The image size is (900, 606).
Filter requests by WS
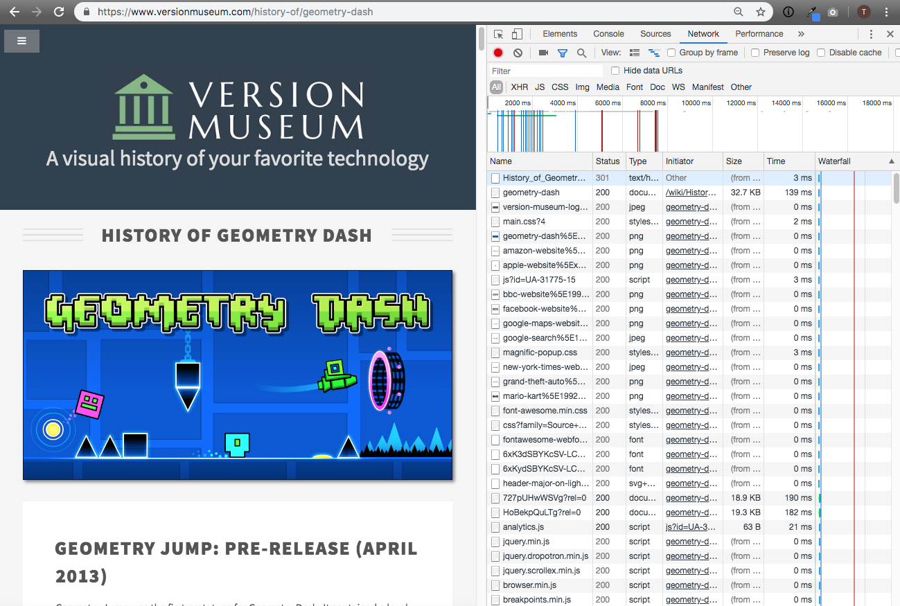click(678, 87)
